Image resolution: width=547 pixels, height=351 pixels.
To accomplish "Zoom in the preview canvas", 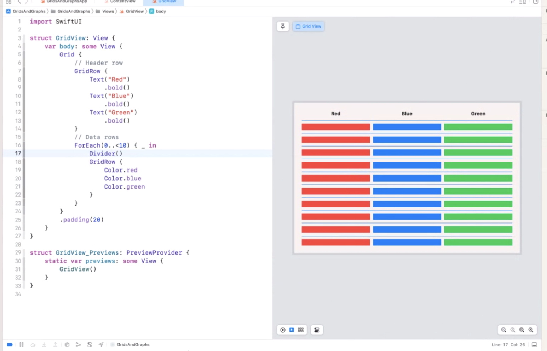I will tap(531, 330).
